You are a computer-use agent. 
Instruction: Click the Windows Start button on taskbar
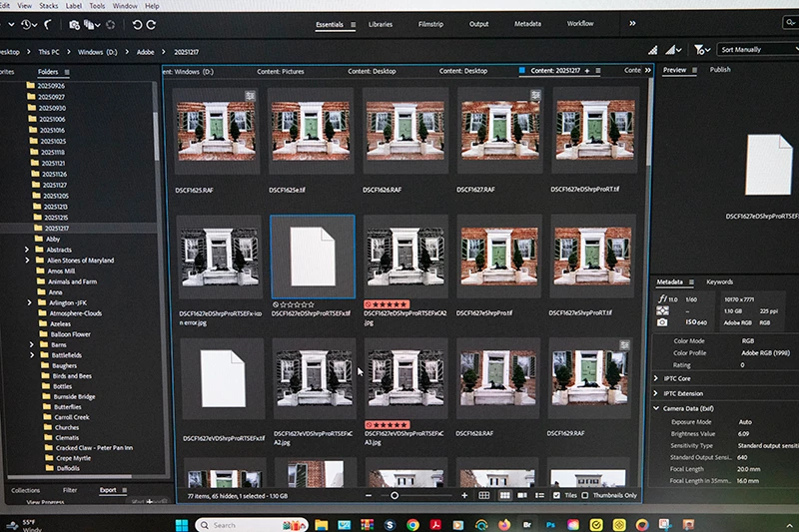point(182,524)
